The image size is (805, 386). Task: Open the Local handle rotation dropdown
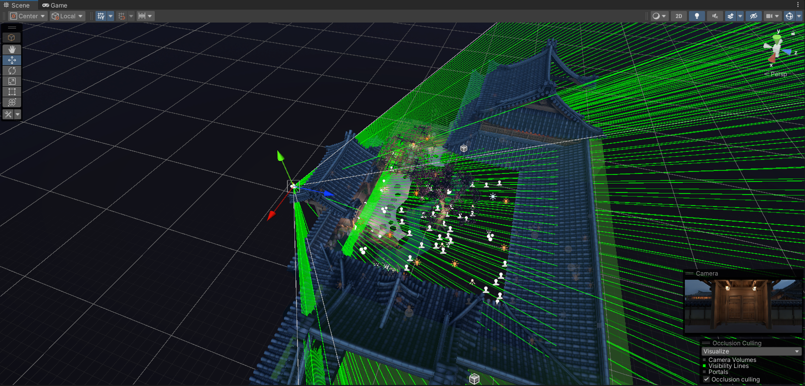(67, 16)
